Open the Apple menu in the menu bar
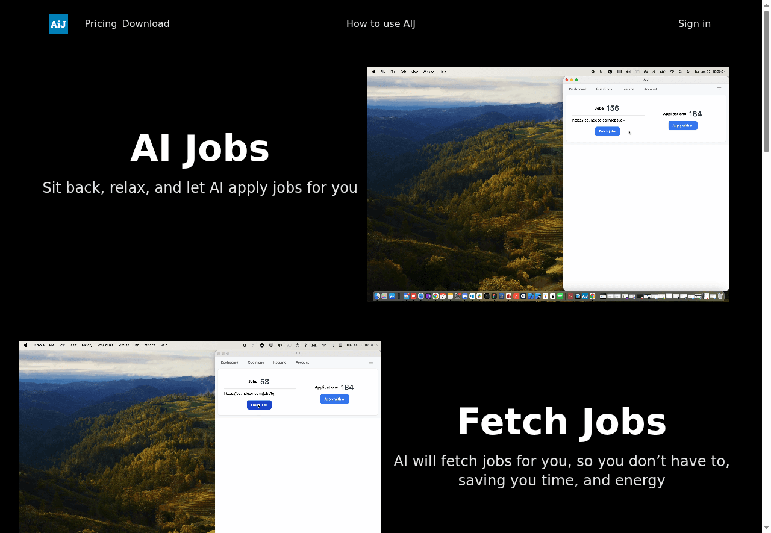Screen dimensions: 771x533 [373, 71]
